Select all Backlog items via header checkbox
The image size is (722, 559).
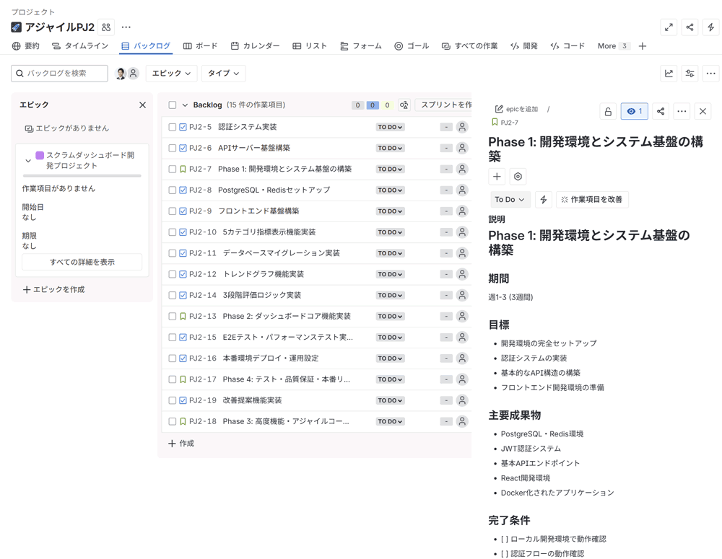click(171, 105)
